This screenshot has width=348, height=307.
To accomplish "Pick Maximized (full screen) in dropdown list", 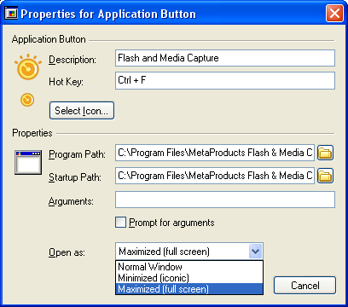I will (189, 289).
